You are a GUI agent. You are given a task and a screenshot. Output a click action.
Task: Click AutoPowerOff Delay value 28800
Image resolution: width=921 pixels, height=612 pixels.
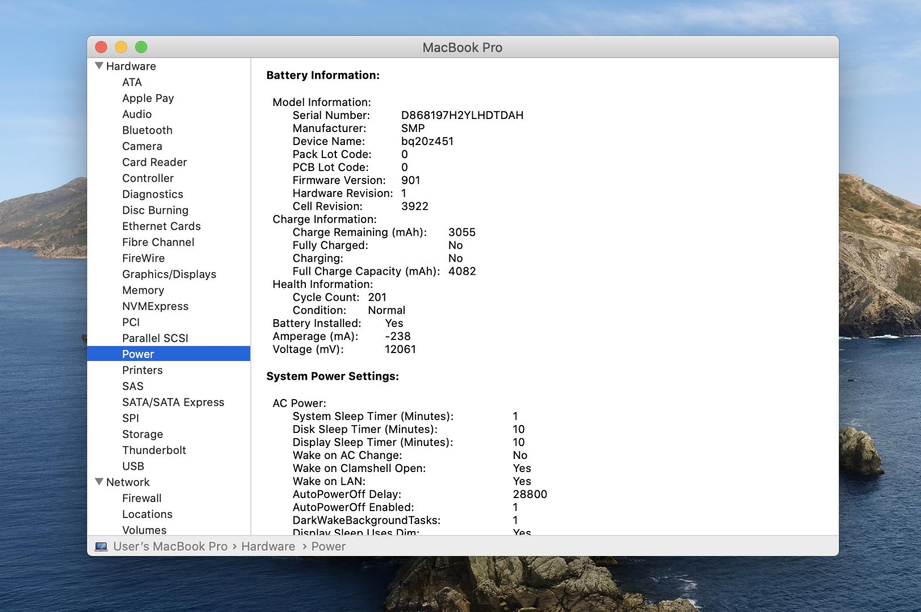click(530, 494)
